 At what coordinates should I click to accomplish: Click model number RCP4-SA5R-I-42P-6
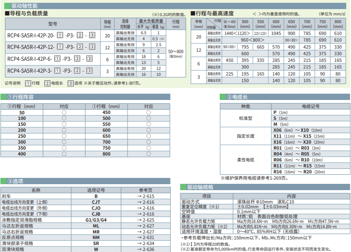tap(50, 59)
